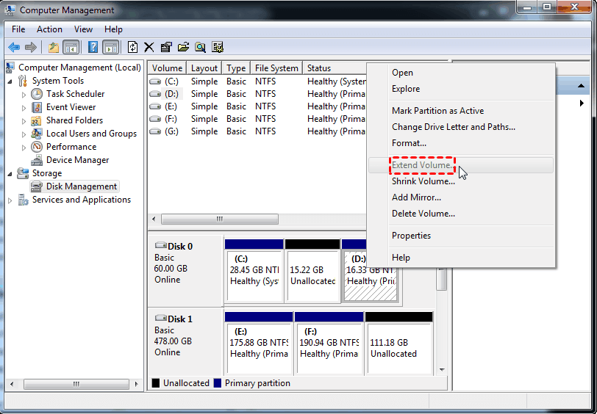Viewport: 597px width, 414px height.
Task: Collapse the Storage tree node
Action: [x=10, y=174]
